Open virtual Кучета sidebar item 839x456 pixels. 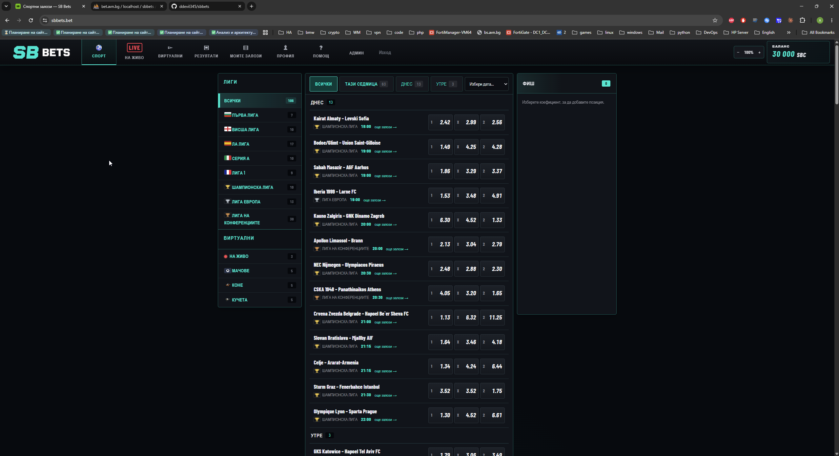[259, 300]
